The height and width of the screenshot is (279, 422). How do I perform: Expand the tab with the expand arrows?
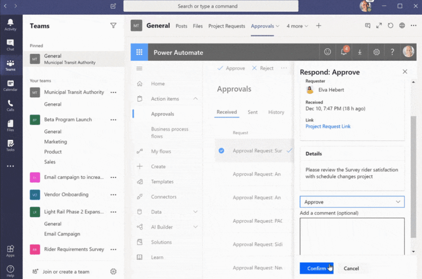379,26
